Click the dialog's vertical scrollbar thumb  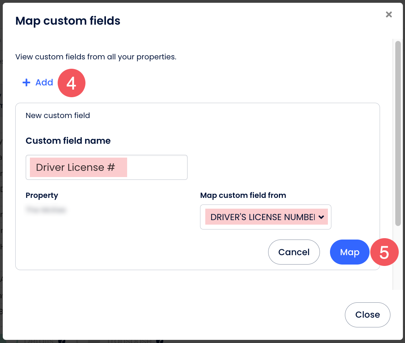click(398, 132)
